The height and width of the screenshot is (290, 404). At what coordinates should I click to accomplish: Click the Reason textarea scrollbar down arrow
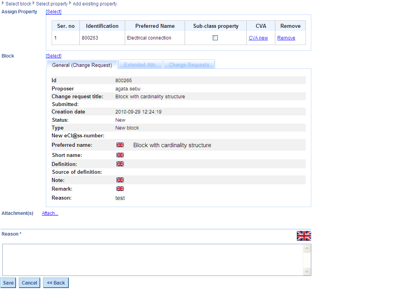[x=307, y=272]
